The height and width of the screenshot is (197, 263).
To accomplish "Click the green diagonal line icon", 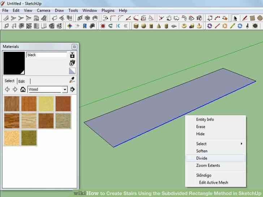I will point(232,26).
